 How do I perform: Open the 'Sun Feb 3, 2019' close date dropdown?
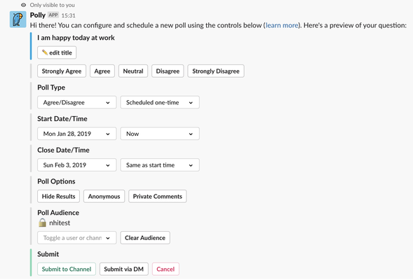click(77, 165)
